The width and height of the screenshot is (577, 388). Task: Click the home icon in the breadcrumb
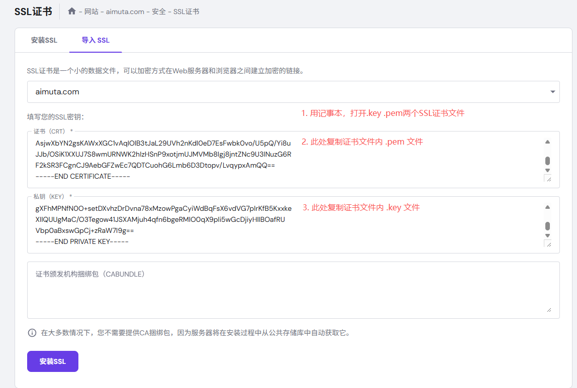coord(71,11)
